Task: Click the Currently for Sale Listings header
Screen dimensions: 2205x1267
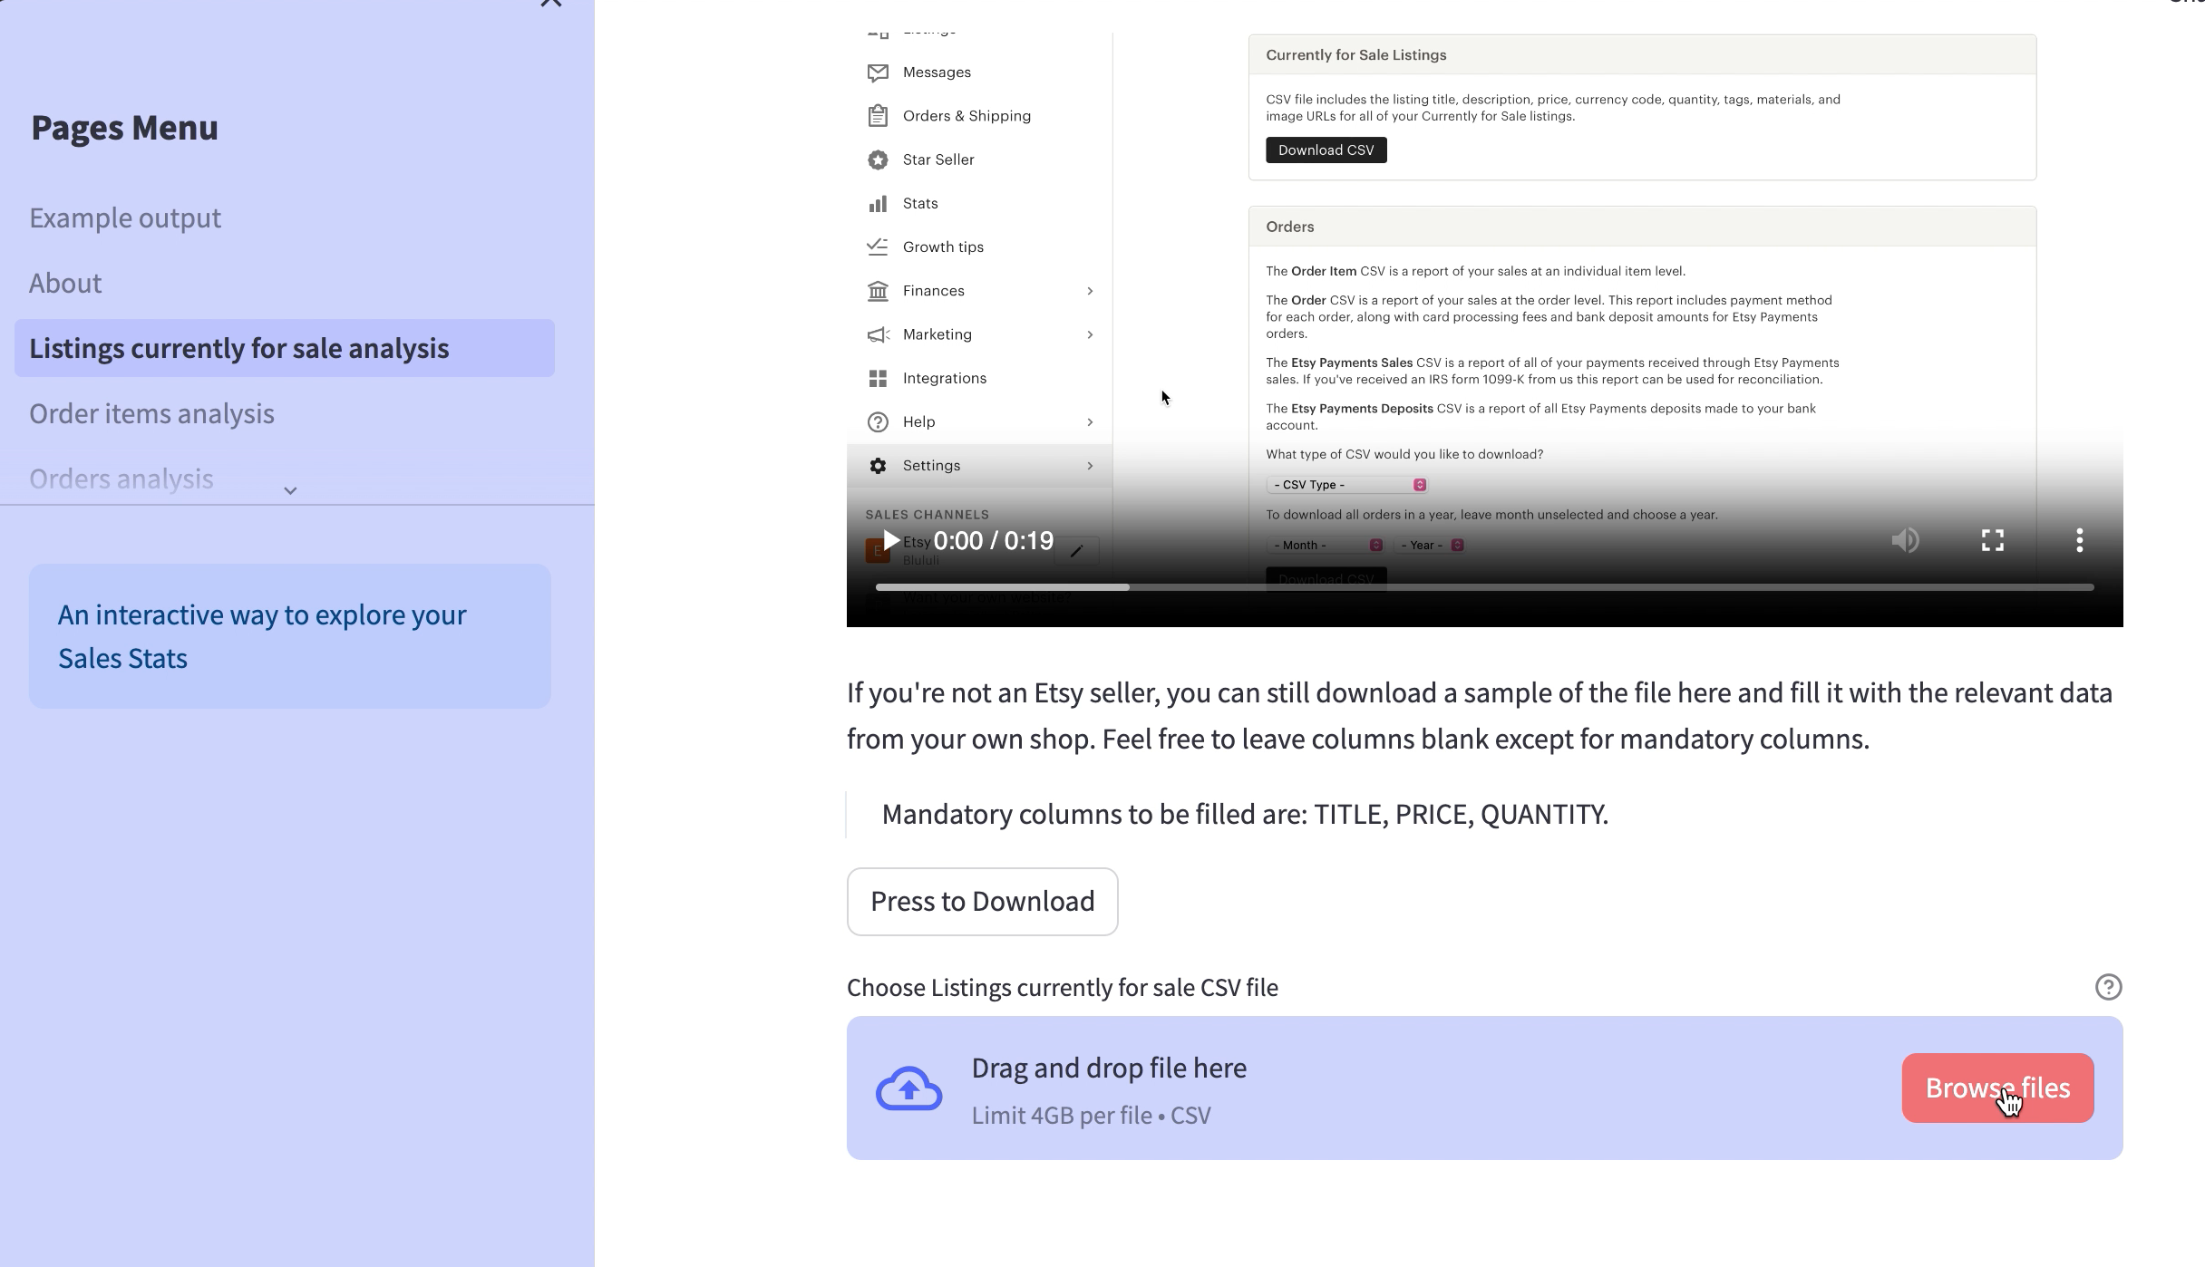Action: coord(1642,55)
